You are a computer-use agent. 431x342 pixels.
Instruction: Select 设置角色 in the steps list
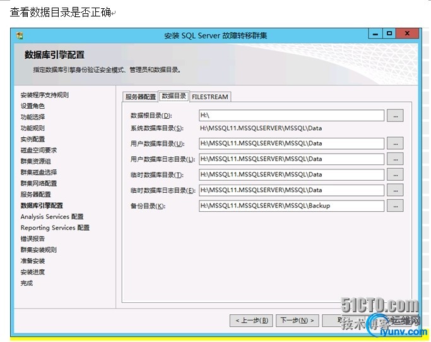pos(32,106)
